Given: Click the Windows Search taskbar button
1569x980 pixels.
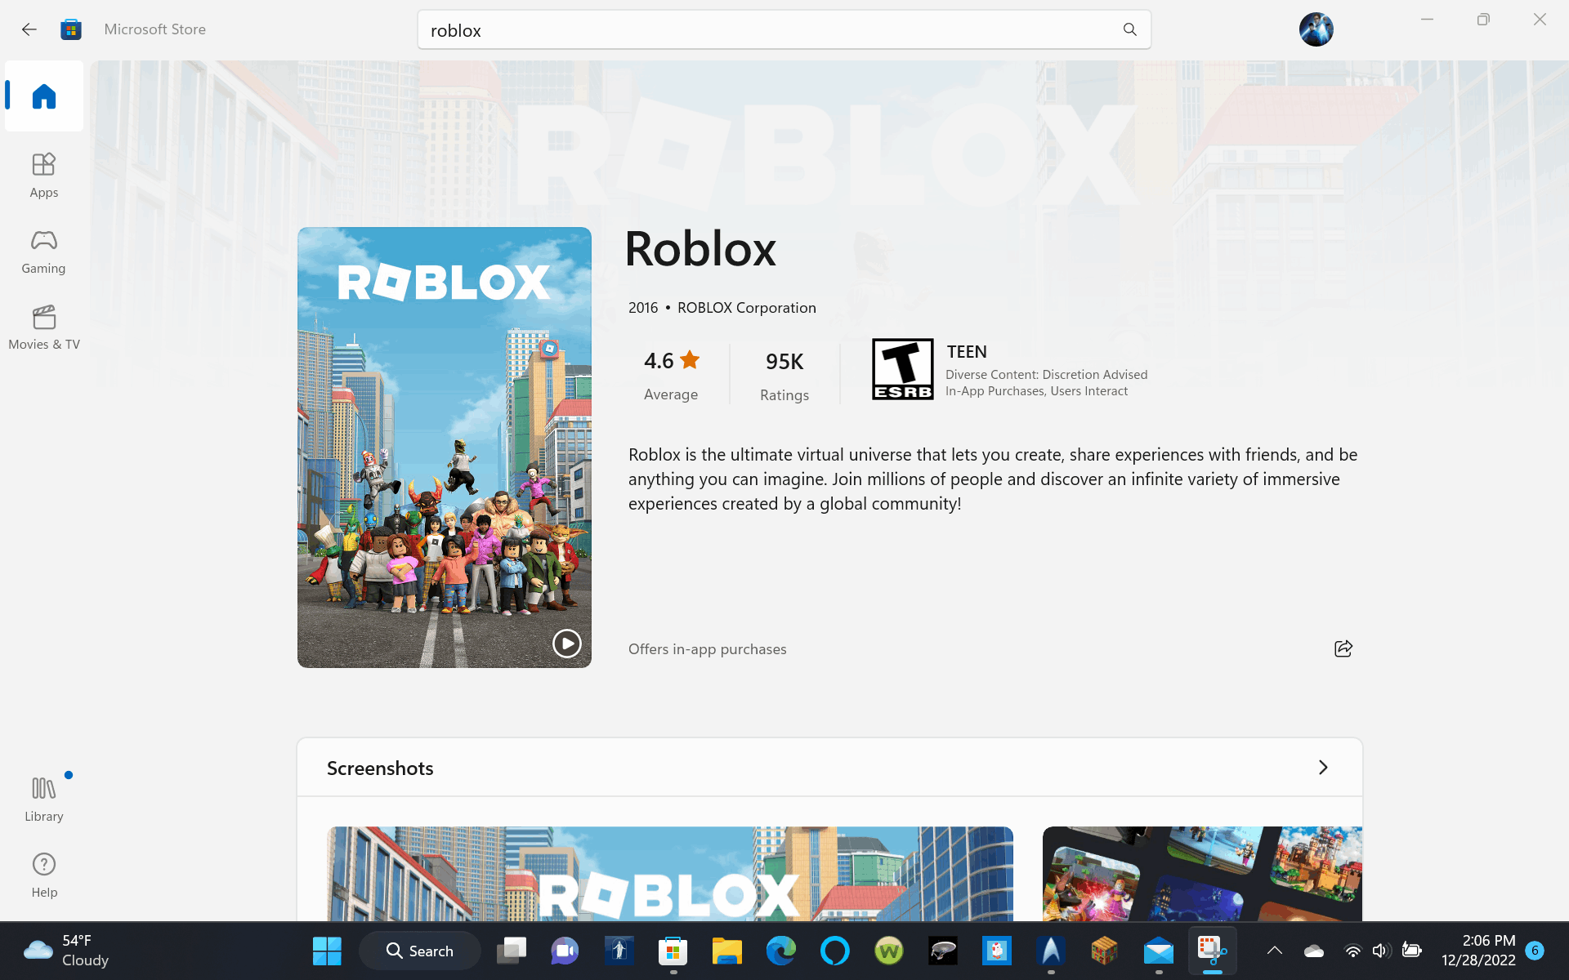Looking at the screenshot, I should pyautogui.click(x=419, y=951).
